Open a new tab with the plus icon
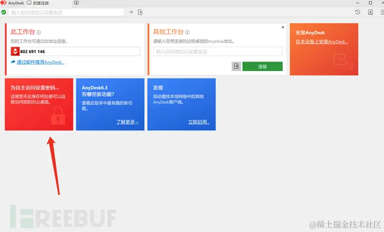The image size is (384, 232). tap(76, 3)
